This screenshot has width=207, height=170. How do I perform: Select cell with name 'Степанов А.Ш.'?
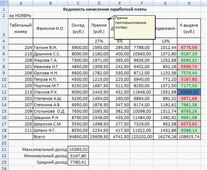coord(50,98)
